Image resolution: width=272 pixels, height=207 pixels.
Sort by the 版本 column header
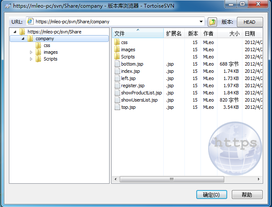point(193,33)
